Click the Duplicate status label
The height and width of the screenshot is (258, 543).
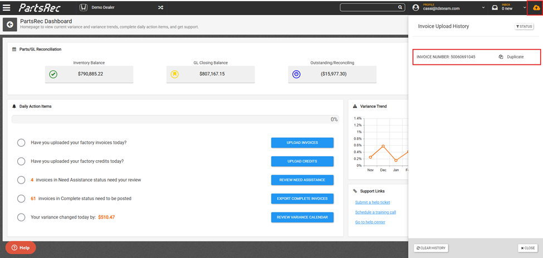click(515, 57)
